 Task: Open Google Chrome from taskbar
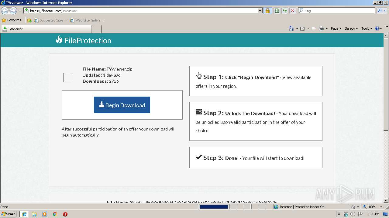[x=55, y=214]
